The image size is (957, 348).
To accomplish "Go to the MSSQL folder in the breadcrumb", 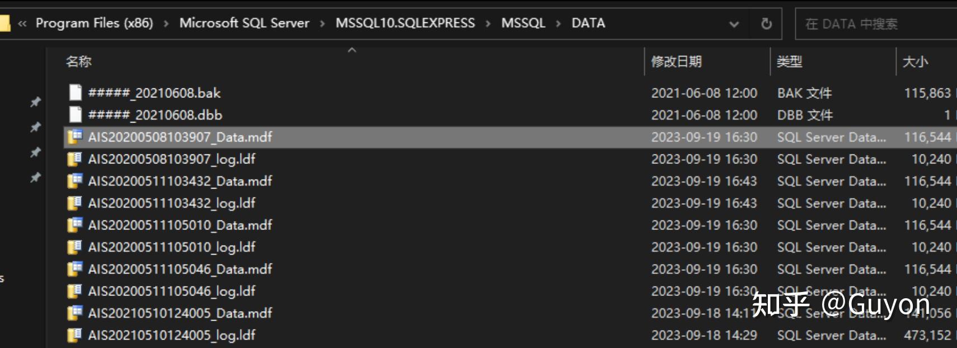I will click(523, 23).
